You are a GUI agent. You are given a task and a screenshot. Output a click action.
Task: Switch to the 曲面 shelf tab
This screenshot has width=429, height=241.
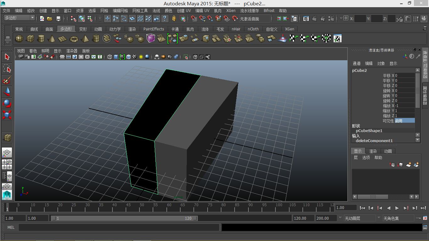click(49, 29)
